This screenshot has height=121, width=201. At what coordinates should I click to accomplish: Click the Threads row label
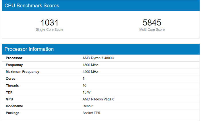12,86
